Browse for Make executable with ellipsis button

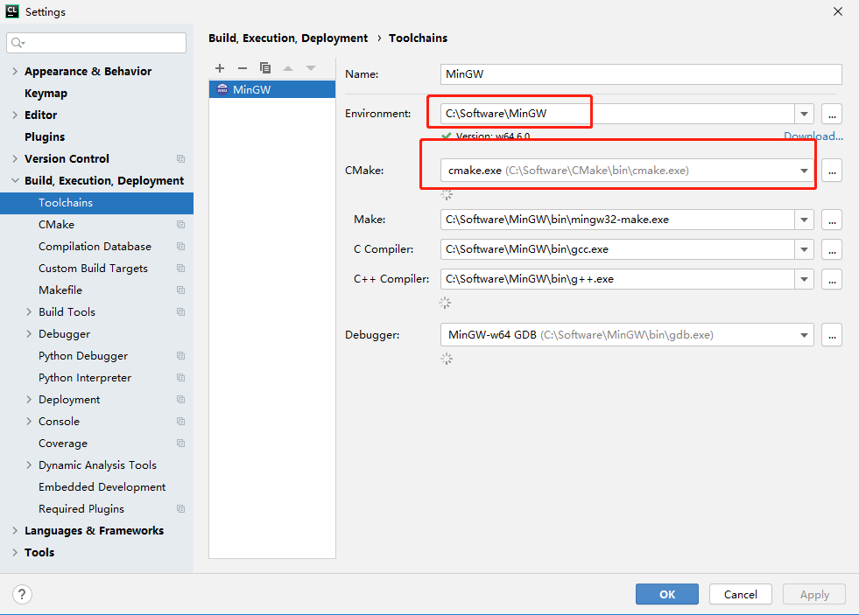[832, 220]
